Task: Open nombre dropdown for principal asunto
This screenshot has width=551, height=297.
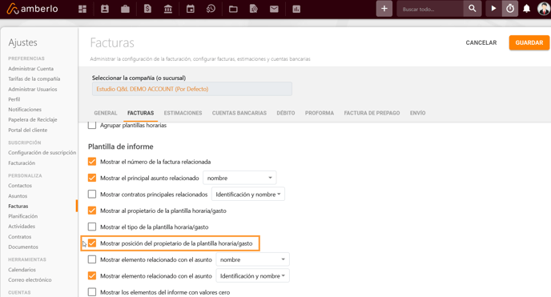Action: pos(239,178)
